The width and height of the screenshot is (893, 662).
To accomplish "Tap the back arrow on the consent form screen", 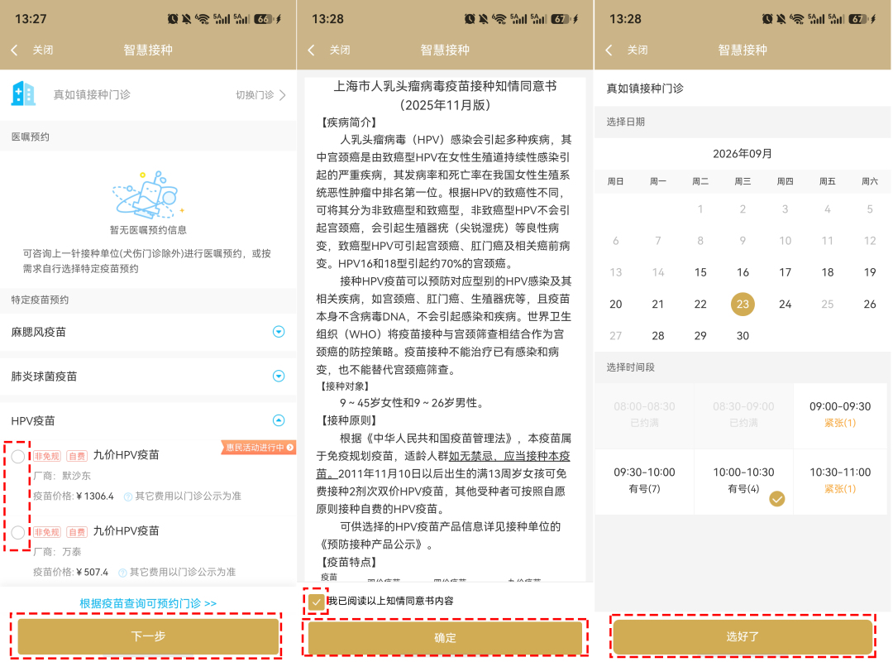I will 311,50.
